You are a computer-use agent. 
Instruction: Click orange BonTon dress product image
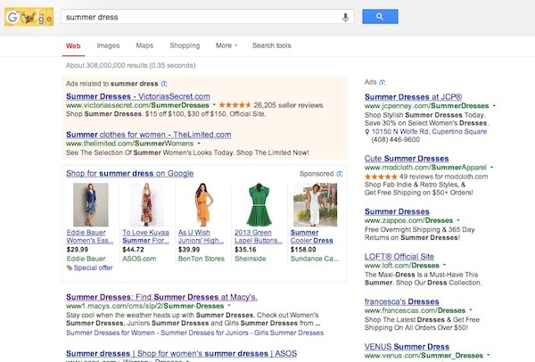pos(203,205)
